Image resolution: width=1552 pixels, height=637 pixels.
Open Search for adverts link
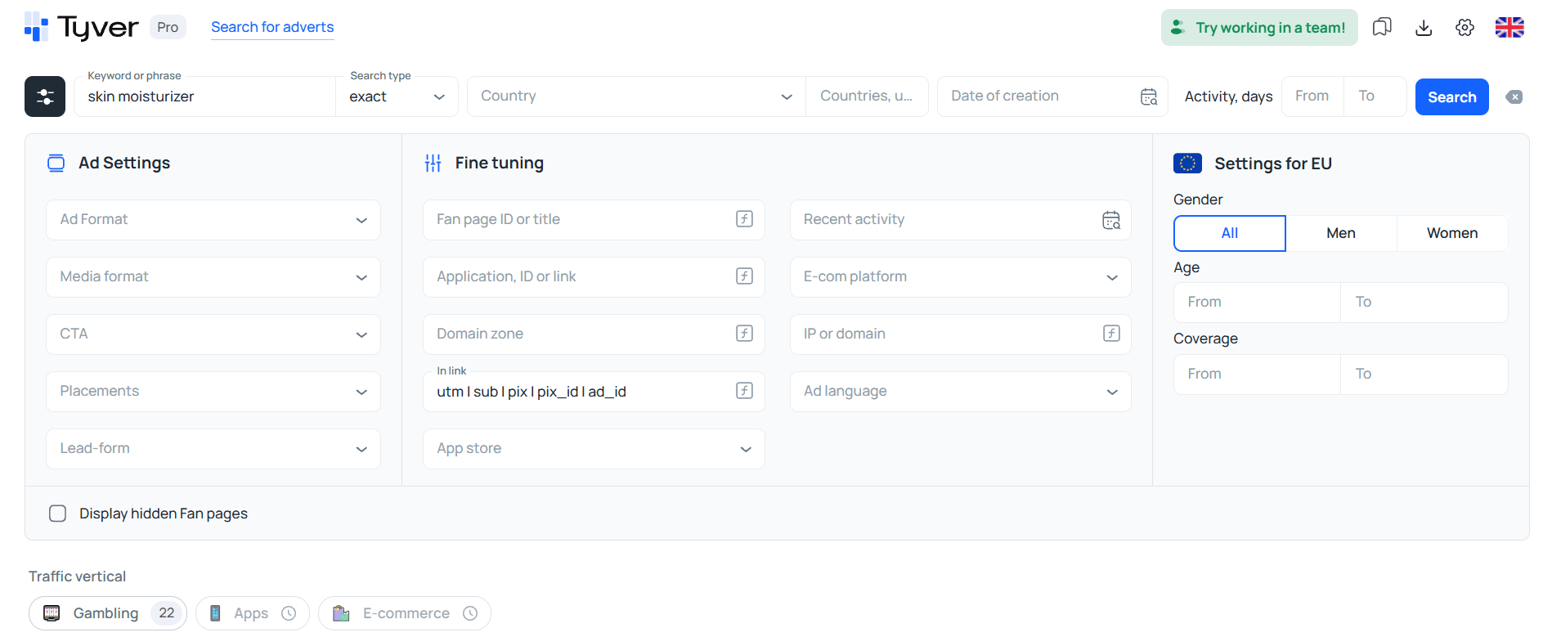(272, 27)
